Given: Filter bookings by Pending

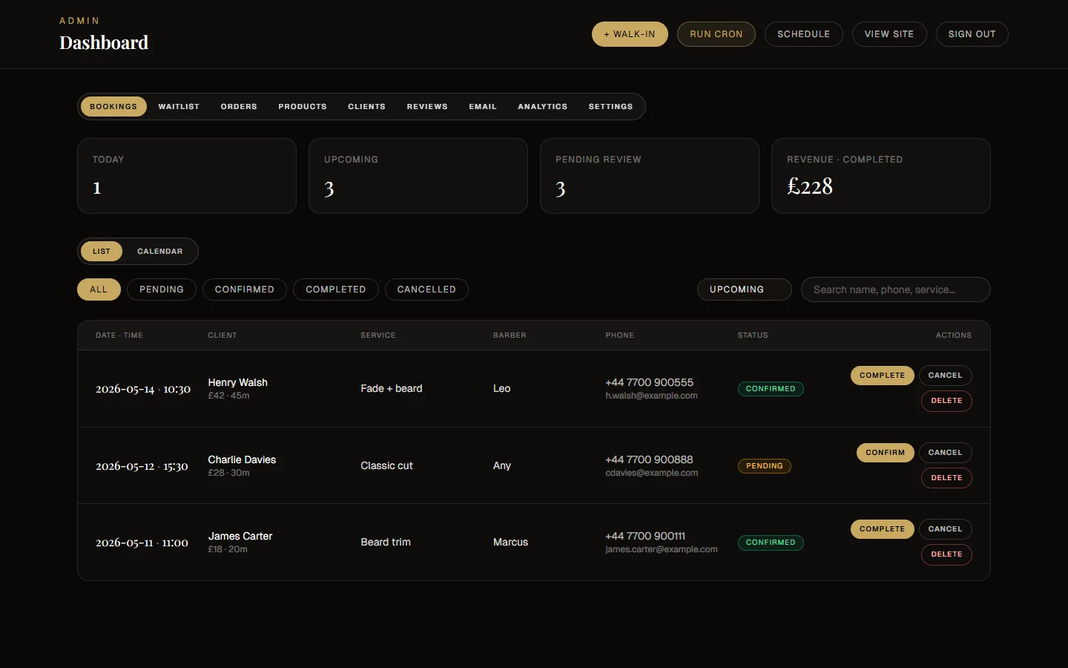Looking at the screenshot, I should [x=162, y=289].
